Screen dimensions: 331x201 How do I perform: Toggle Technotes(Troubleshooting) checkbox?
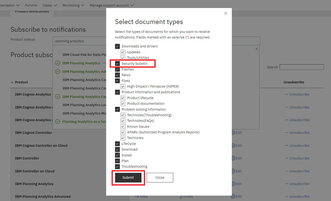123,115
